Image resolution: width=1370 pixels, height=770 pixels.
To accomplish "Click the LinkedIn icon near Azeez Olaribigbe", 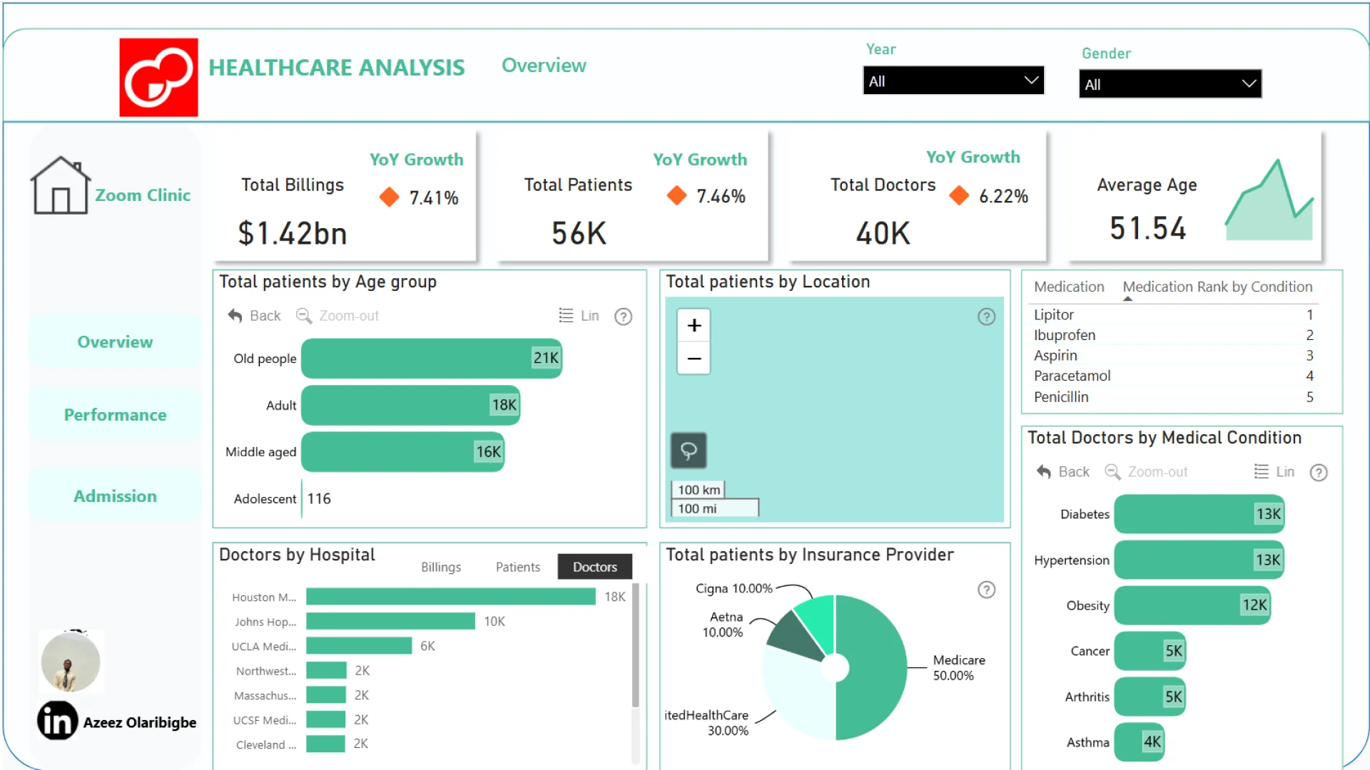I will click(x=57, y=721).
